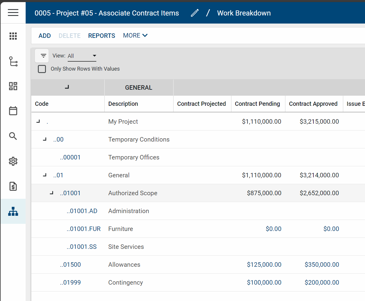Select the Work Breakdown structure sidebar icon
365x301 pixels.
pyautogui.click(x=13, y=211)
